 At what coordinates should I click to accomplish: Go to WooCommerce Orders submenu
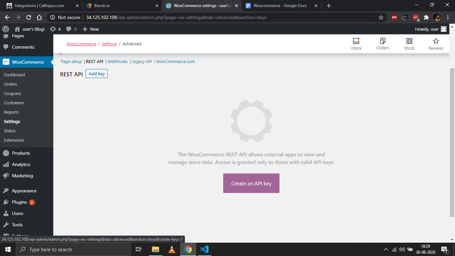coord(10,84)
